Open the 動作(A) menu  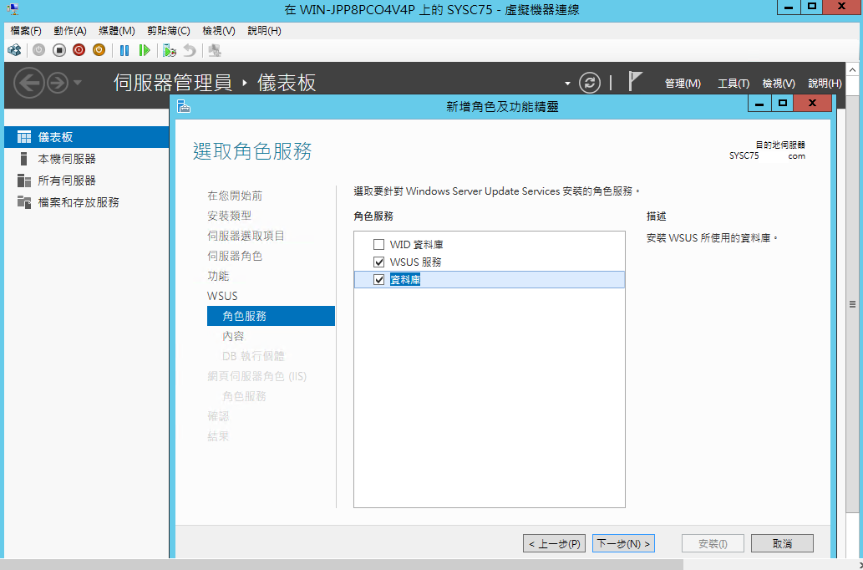pyautogui.click(x=70, y=31)
